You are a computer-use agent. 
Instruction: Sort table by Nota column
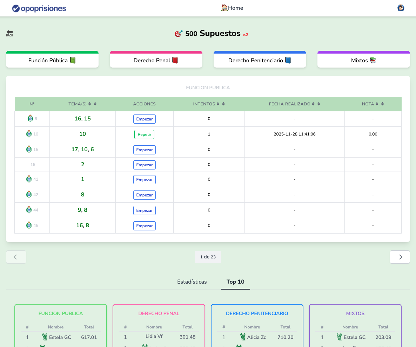click(x=380, y=104)
